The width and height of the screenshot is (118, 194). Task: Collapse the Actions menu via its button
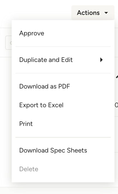point(93,13)
